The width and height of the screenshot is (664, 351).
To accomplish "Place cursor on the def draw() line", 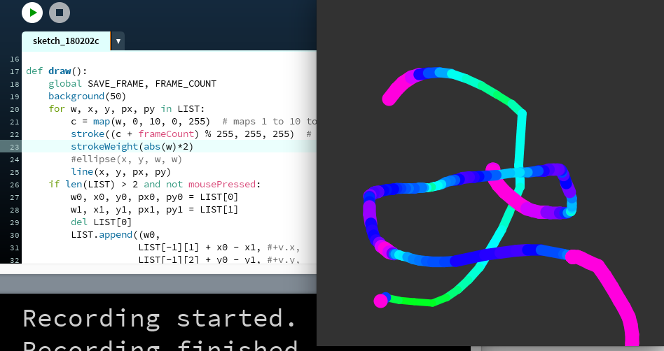I will (x=56, y=71).
